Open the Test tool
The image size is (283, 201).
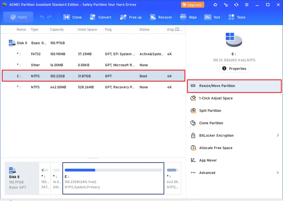[x=212, y=17]
